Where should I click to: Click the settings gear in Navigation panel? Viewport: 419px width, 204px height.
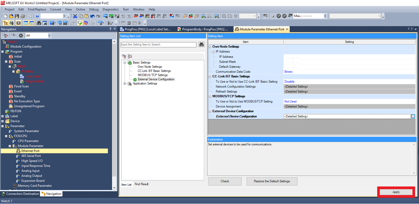click(21, 35)
